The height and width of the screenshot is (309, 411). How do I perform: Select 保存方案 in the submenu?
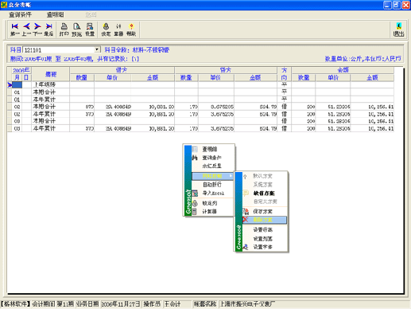(262, 211)
